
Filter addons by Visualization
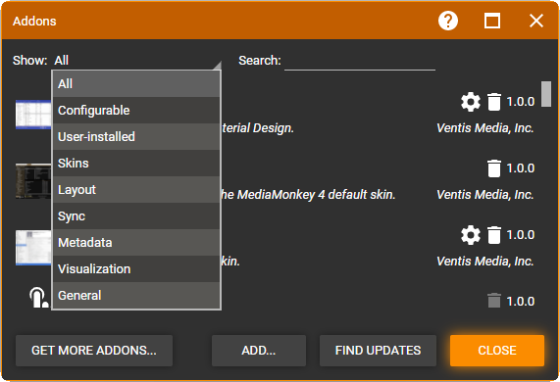coord(136,268)
